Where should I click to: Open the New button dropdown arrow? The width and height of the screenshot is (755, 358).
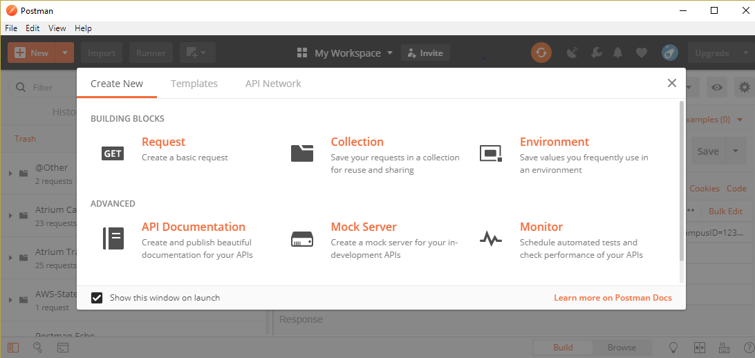pyautogui.click(x=65, y=53)
